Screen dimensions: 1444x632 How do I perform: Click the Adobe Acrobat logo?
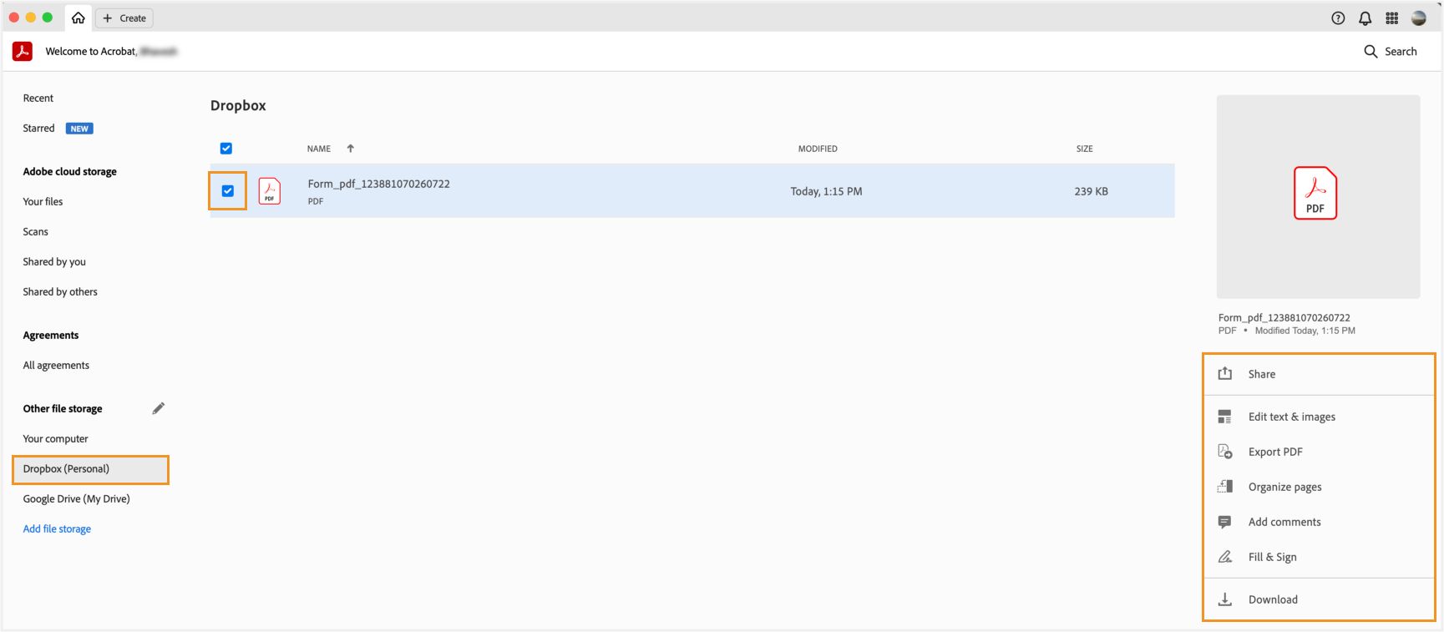pos(23,51)
